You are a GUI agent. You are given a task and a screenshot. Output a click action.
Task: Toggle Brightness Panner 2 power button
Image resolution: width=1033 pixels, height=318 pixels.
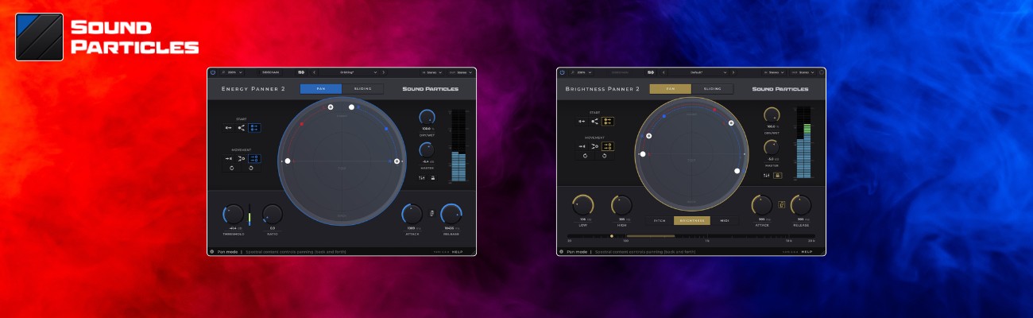pyautogui.click(x=563, y=72)
